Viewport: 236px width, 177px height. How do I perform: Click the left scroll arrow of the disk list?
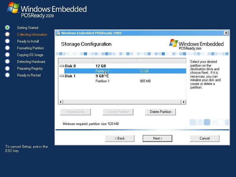tap(60, 102)
